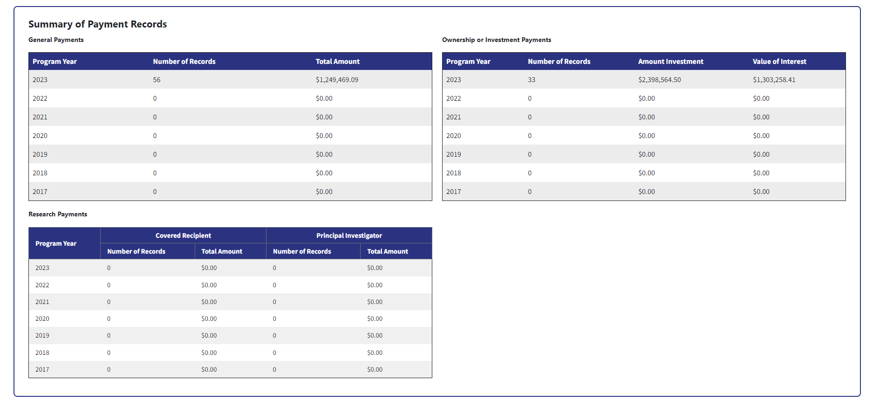The height and width of the screenshot is (401, 873).
Task: Click 2017 in the General Payments table
Action: coord(40,192)
